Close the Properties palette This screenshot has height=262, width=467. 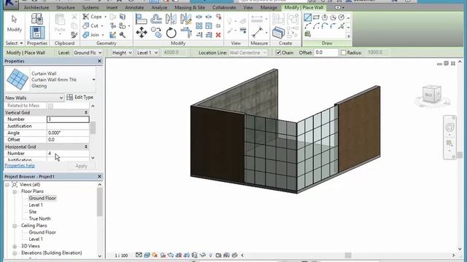coord(99,61)
